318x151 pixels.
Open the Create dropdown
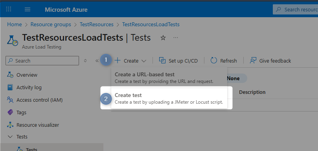click(x=130, y=61)
